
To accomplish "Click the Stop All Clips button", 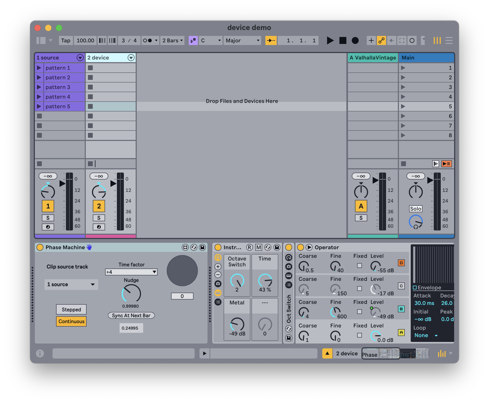I will coord(403,164).
